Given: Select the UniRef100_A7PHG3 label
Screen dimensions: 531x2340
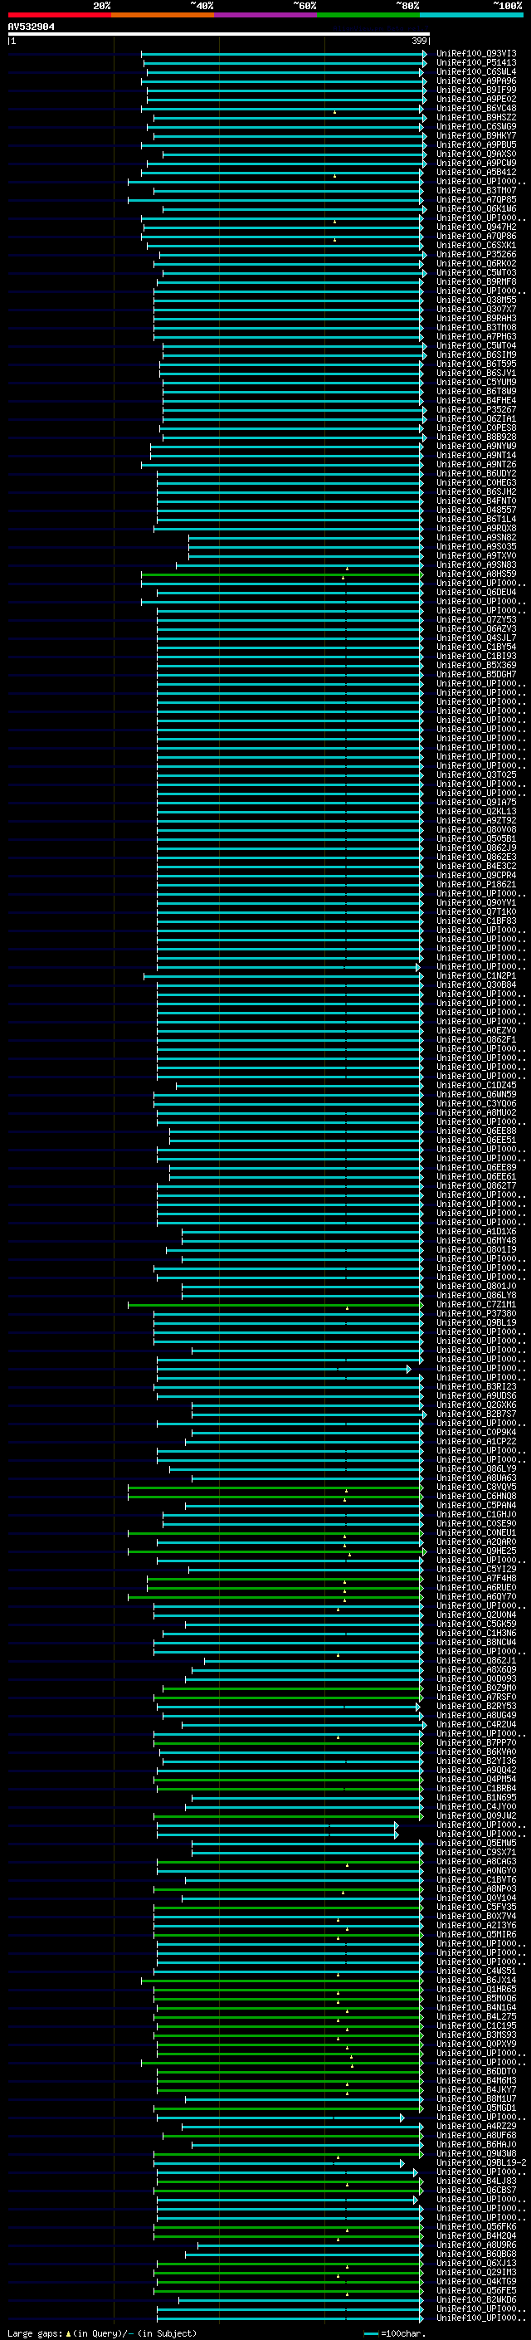Looking at the screenshot, I should coord(475,337).
